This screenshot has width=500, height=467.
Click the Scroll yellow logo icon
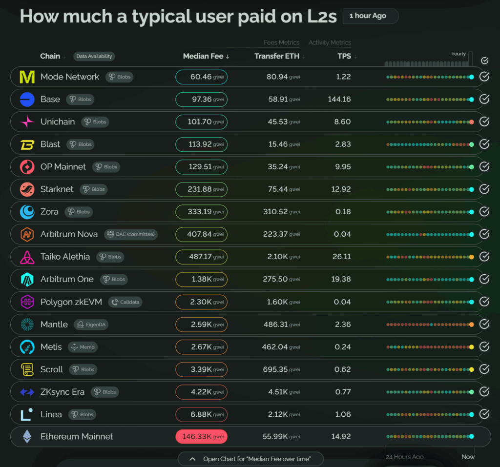tap(27, 369)
